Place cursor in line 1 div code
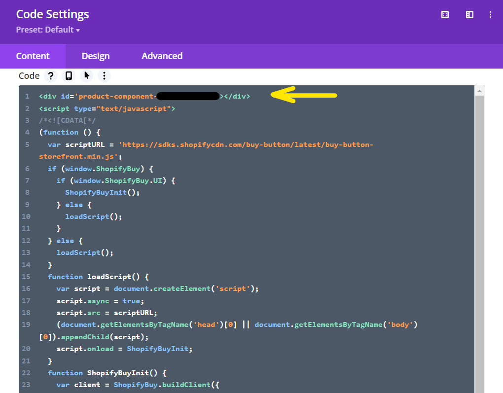This screenshot has height=393, width=503. (x=144, y=96)
